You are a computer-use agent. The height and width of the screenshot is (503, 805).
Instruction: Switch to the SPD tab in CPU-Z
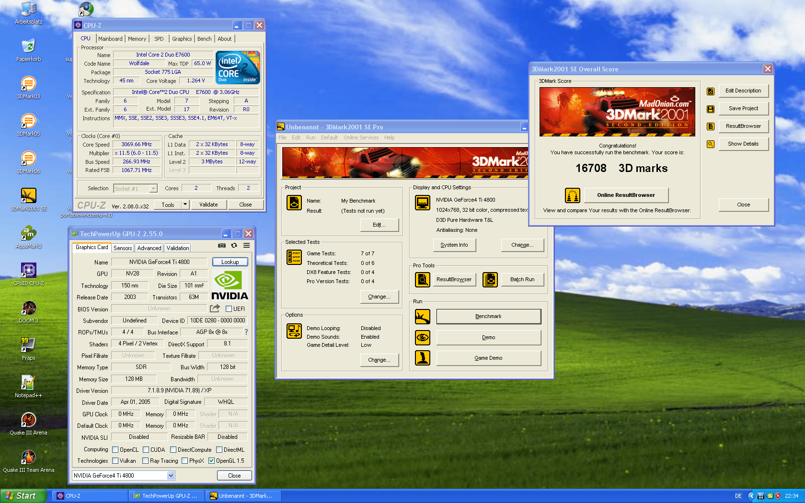pyautogui.click(x=159, y=39)
